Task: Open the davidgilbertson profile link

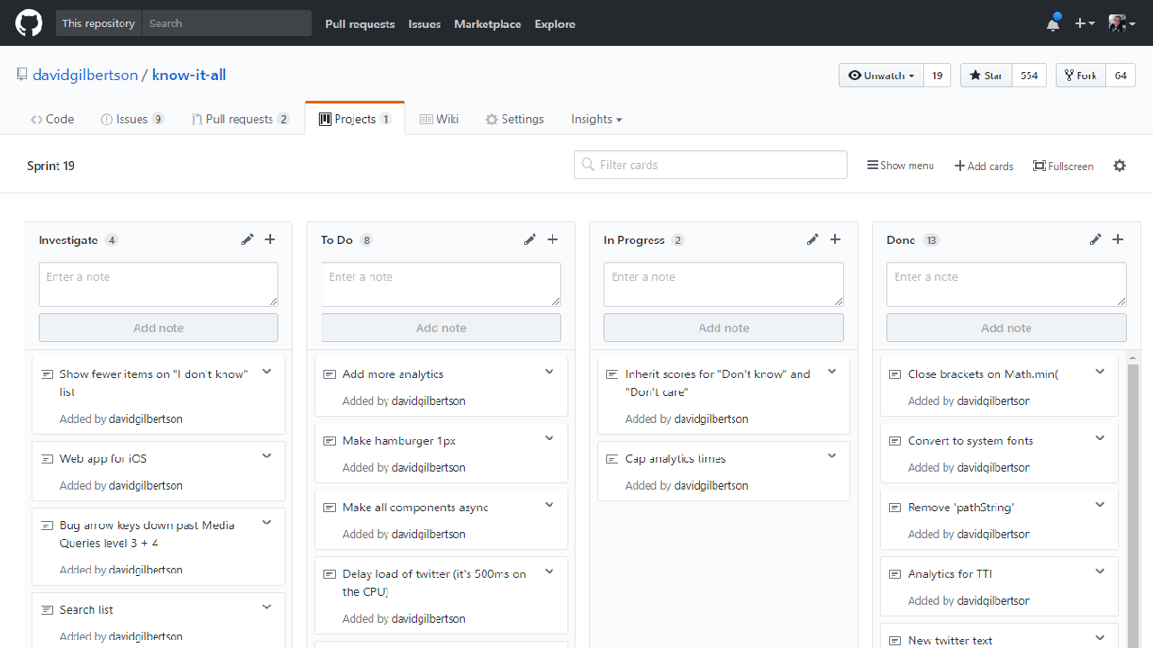Action: pyautogui.click(x=85, y=75)
